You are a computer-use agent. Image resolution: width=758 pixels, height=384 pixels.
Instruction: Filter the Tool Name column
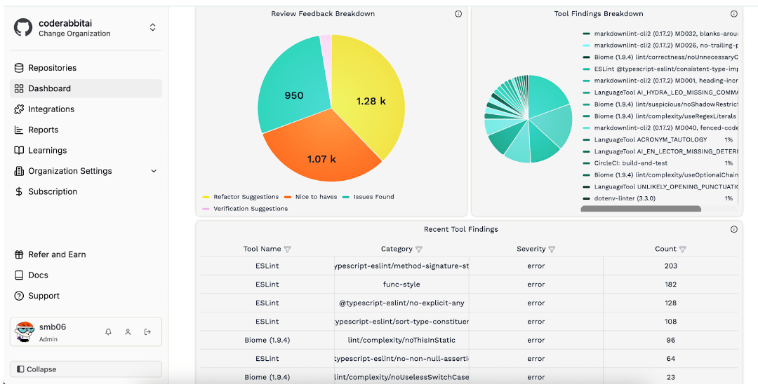288,249
